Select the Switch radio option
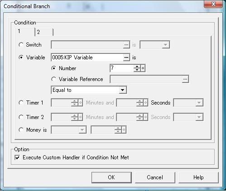Viewport: 226px width, 191px height. (x=21, y=45)
